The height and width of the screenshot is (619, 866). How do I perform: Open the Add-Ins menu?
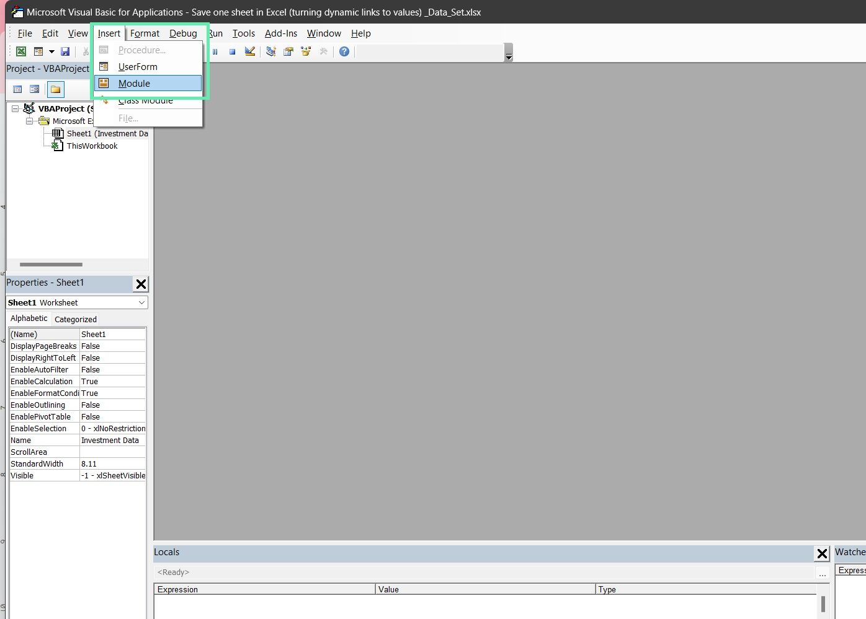[281, 33]
